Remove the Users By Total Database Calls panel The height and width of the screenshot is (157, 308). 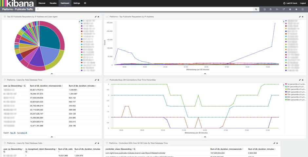[x=98, y=143]
